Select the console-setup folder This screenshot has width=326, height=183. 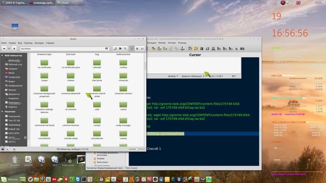coord(71,135)
